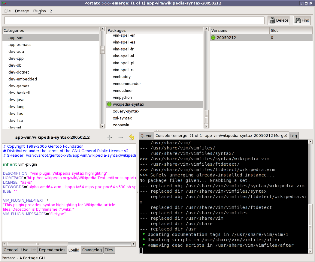Switch to the Files tab
315x262 pixels.
pos(109,250)
